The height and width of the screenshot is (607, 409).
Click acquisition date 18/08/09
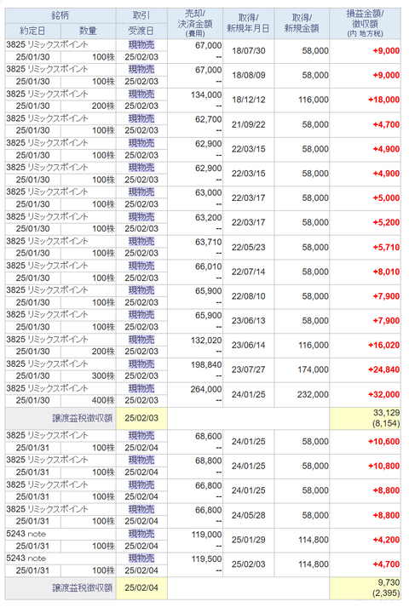tap(248, 75)
